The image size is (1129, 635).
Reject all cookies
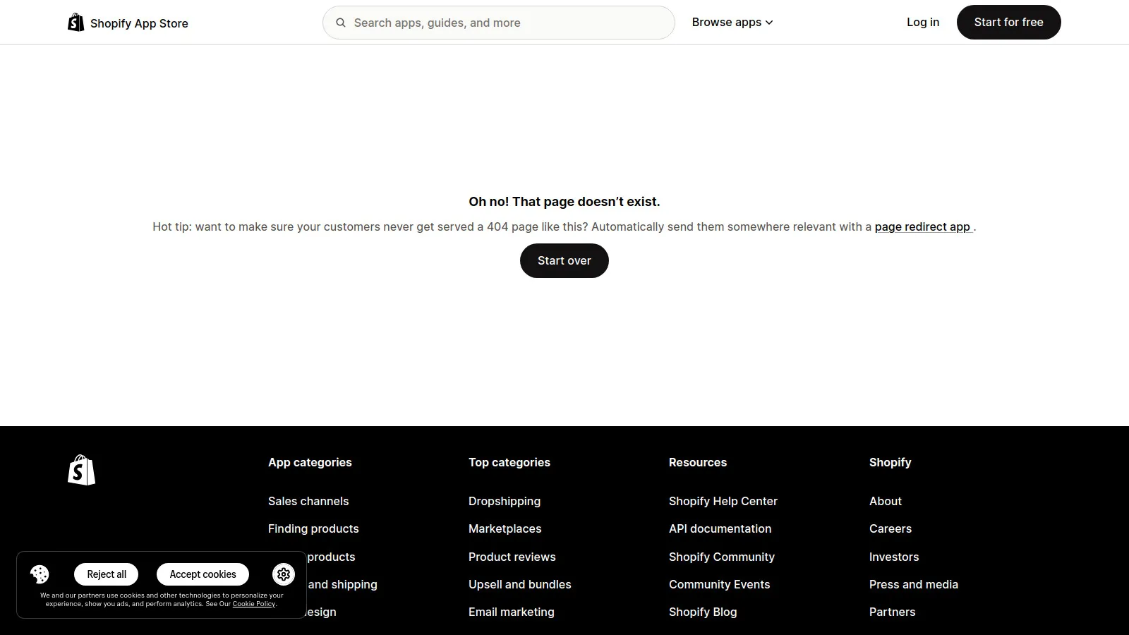pos(106,574)
